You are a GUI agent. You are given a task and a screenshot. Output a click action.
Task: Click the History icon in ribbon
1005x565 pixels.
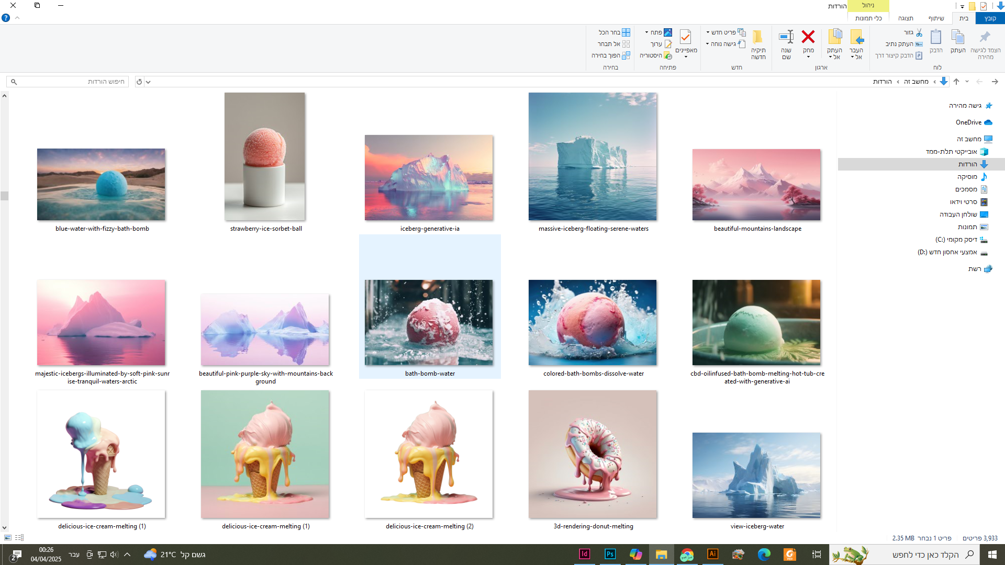pos(668,55)
